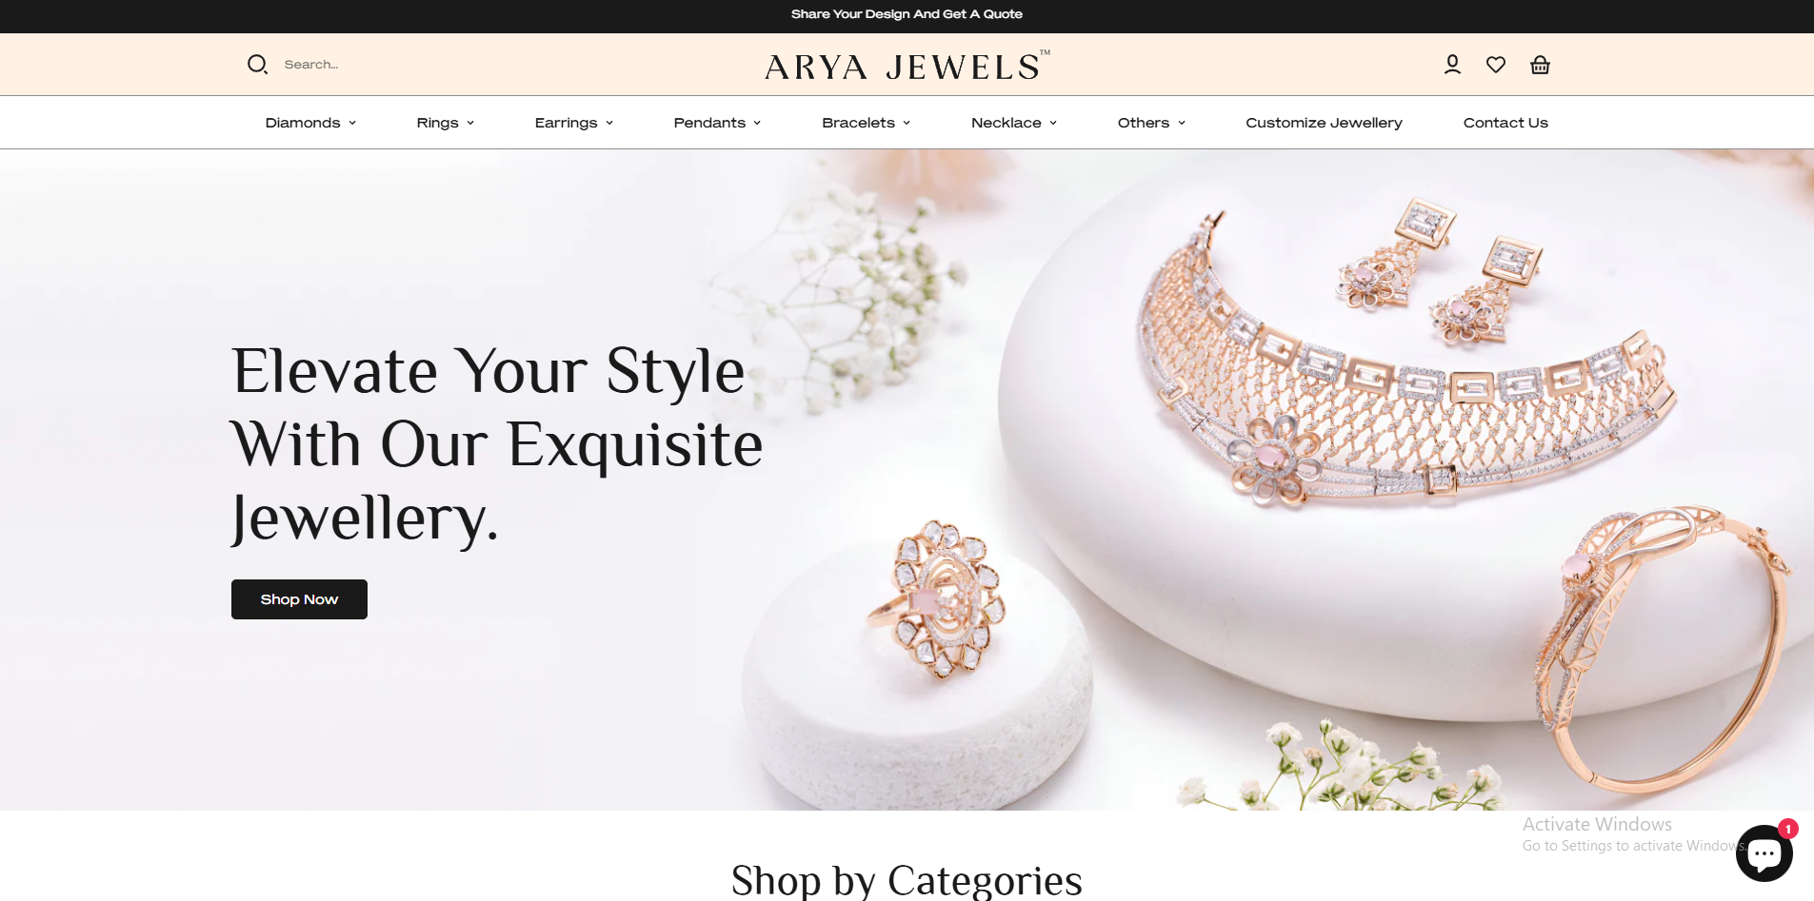Open the Customize Jewellery page
This screenshot has height=901, width=1814.
pyautogui.click(x=1324, y=123)
